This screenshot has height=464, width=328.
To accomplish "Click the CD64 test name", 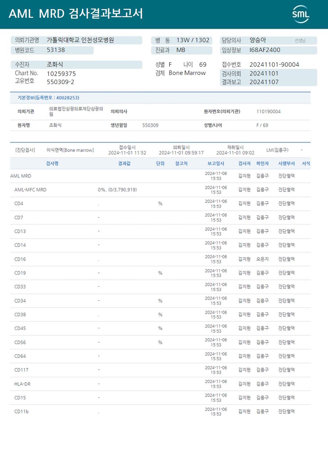I will click(20, 356).
